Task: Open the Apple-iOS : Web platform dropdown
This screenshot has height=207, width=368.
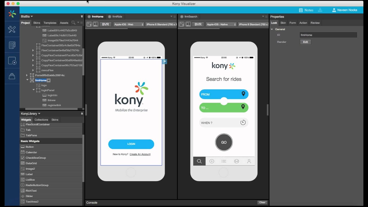Action: coord(129,24)
